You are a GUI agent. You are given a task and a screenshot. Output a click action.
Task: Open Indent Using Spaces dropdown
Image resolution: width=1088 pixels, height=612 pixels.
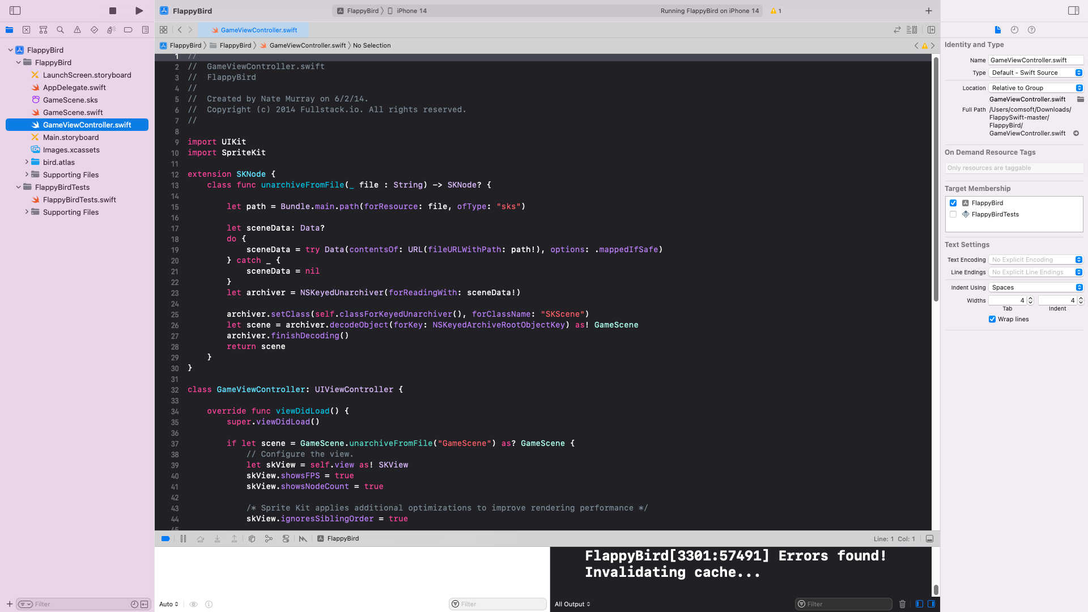click(1036, 287)
